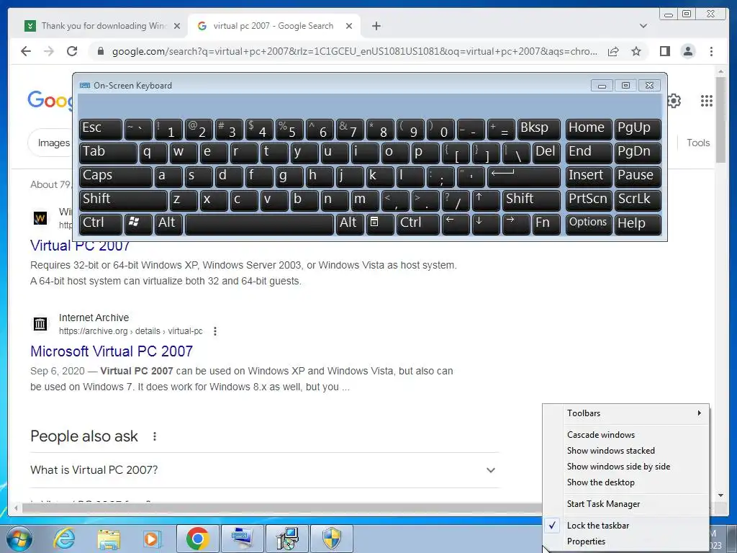
Task: Open Windows Start button
Action: click(19, 539)
